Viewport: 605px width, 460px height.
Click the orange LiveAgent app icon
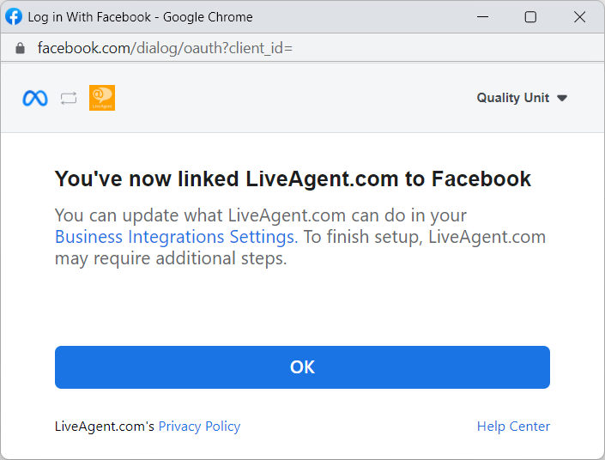102,98
